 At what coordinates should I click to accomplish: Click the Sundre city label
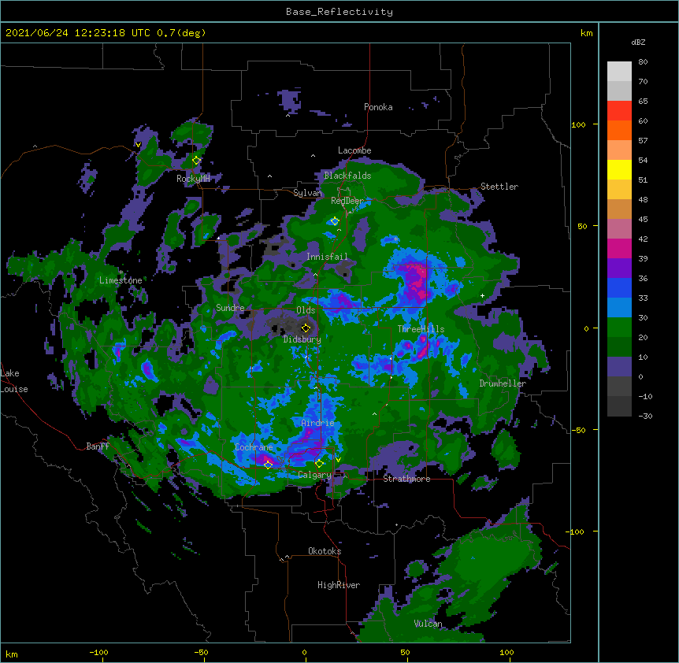pyautogui.click(x=230, y=308)
